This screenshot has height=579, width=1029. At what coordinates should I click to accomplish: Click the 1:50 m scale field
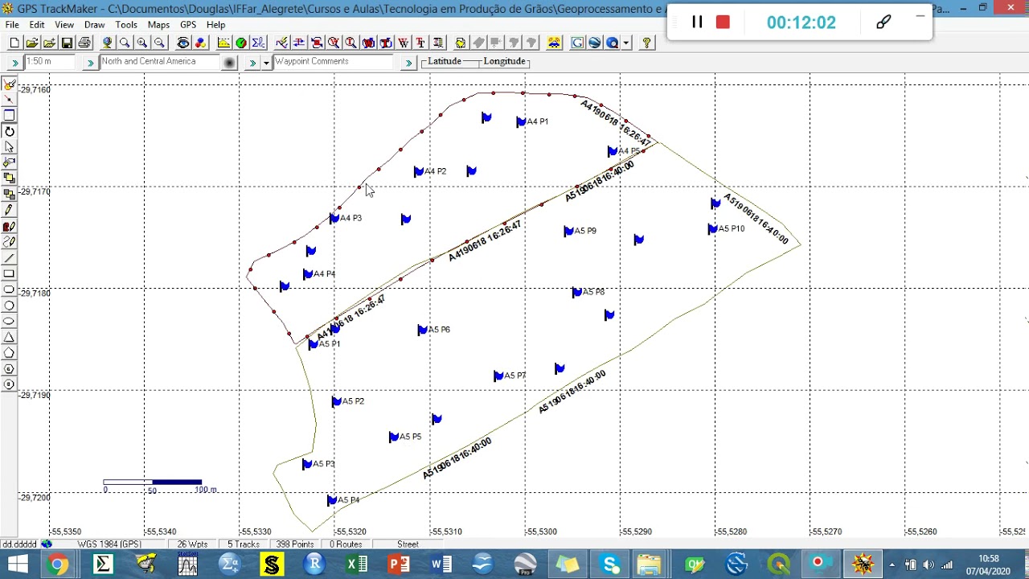pos(50,62)
